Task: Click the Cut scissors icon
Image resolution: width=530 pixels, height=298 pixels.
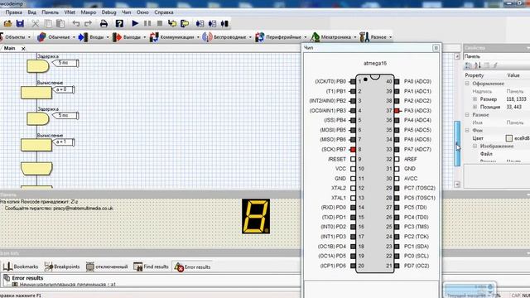Action: coord(35,23)
